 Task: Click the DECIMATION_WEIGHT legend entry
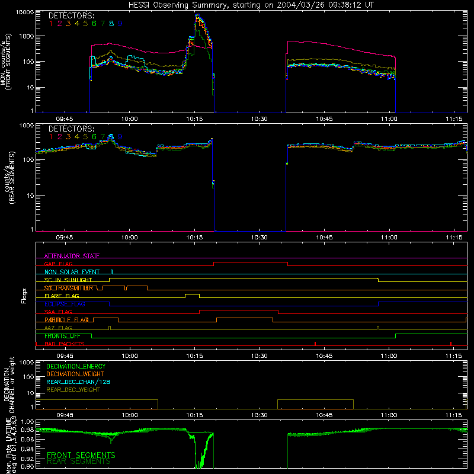[x=75, y=374]
